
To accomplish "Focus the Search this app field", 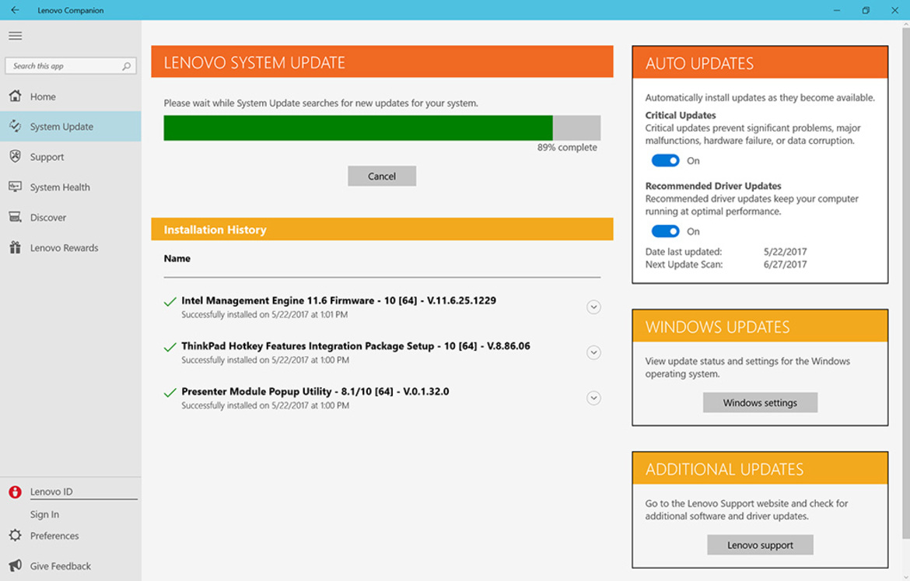I will [70, 65].
